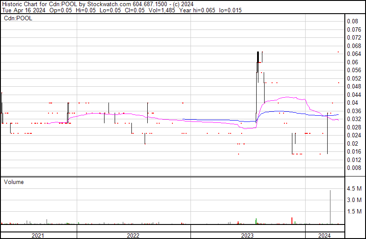Click the 2023 year label on timeline
The height and width of the screenshot is (239, 366).
(x=247, y=235)
